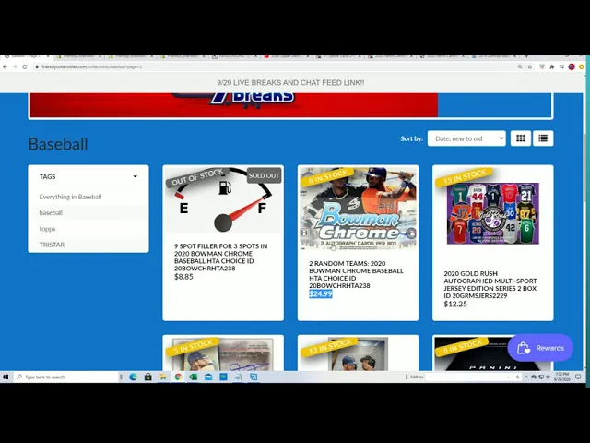Open File Explorer from the taskbar
The image size is (590, 443).
tap(163, 377)
